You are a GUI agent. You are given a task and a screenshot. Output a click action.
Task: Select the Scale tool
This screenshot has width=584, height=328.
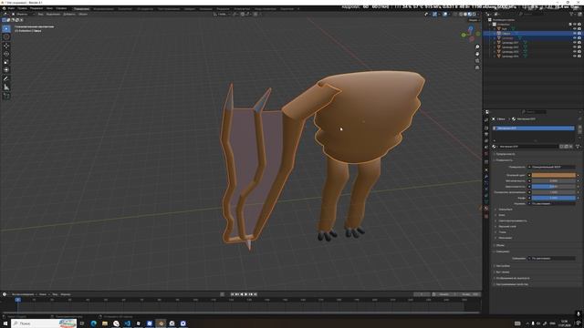(6, 62)
